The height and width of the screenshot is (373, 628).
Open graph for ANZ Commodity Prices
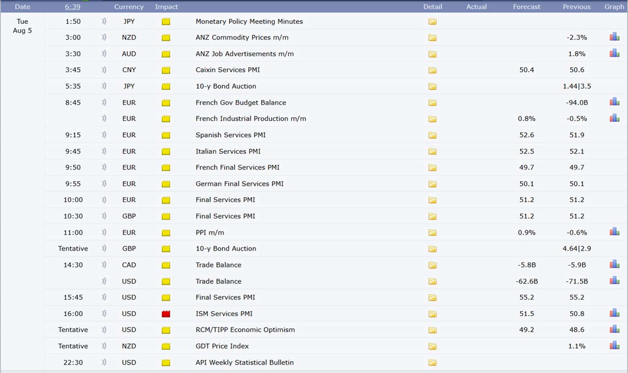click(x=614, y=37)
